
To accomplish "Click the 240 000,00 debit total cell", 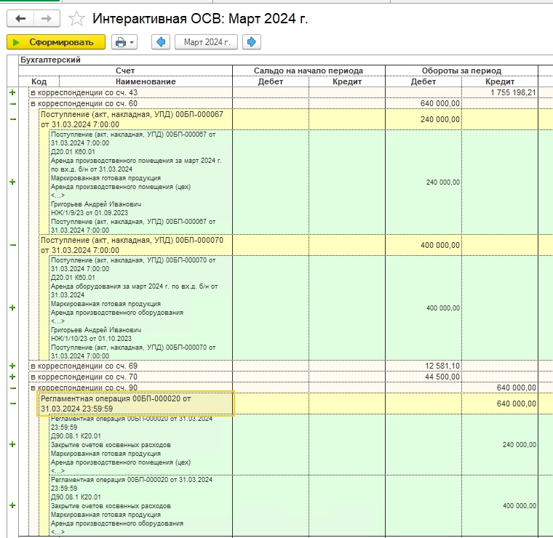I will (423, 119).
